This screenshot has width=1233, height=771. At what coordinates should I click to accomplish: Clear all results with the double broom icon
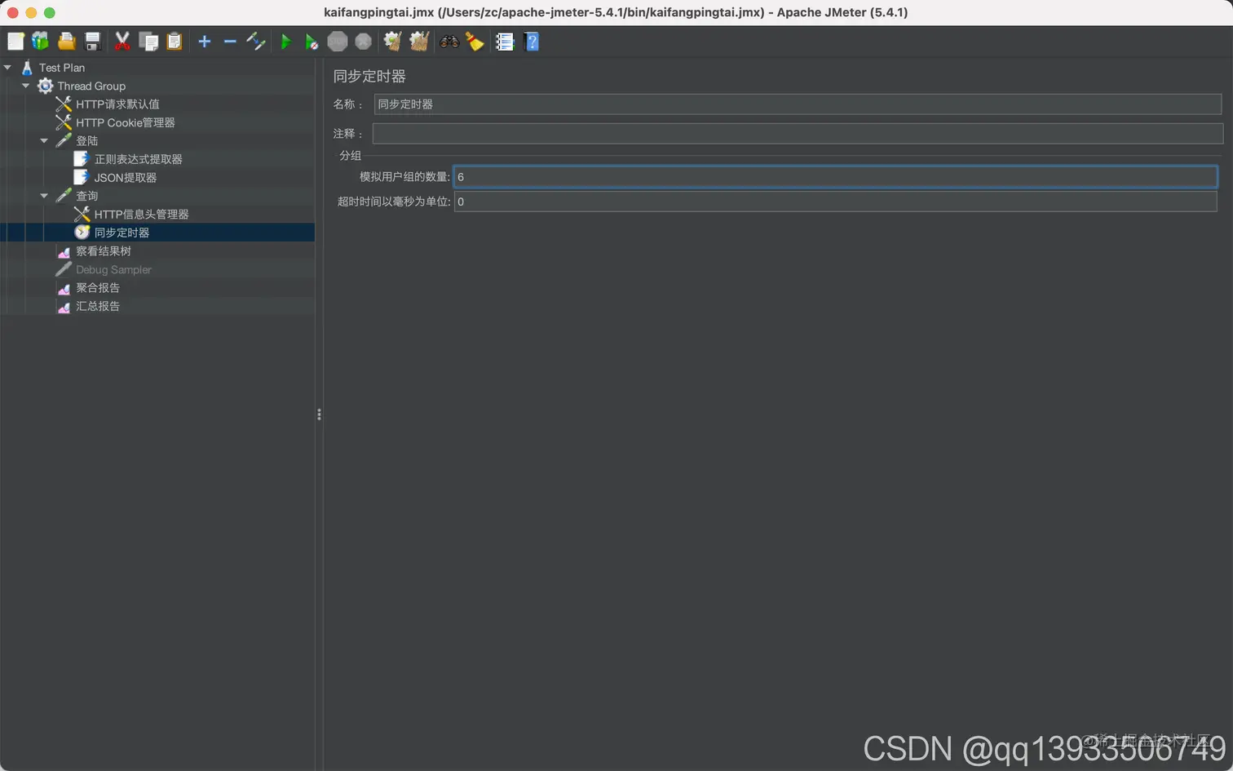[419, 42]
